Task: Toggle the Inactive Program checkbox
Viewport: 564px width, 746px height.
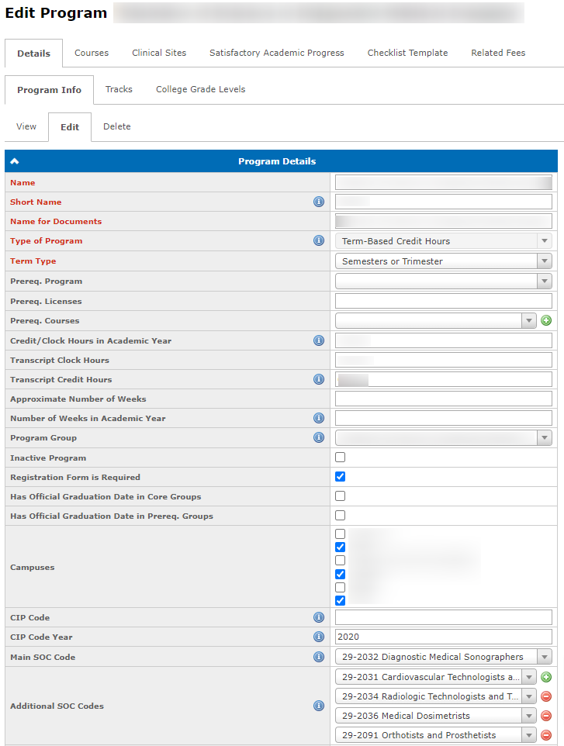Action: [x=341, y=458]
